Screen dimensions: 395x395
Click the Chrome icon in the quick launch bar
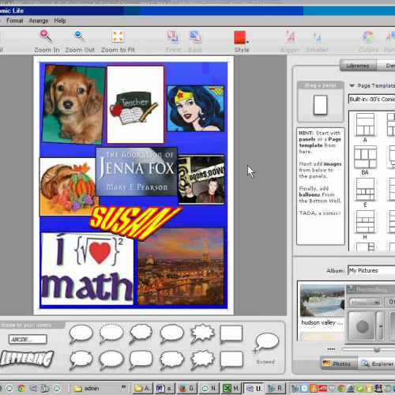[x=21, y=388]
